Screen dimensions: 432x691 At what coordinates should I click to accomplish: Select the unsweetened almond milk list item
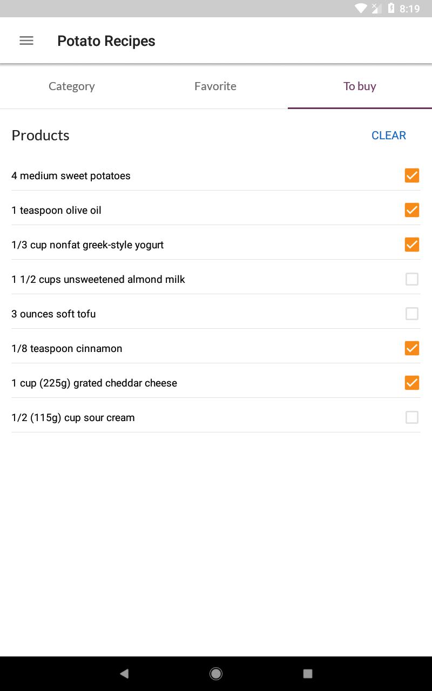pyautogui.click(x=216, y=279)
